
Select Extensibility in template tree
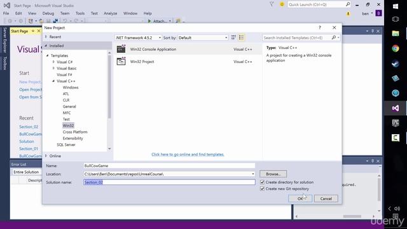[x=73, y=139]
